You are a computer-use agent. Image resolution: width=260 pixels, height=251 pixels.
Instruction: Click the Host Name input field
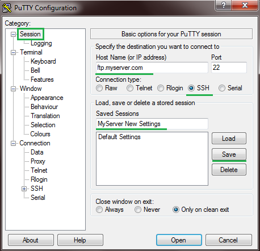[x=152, y=68]
